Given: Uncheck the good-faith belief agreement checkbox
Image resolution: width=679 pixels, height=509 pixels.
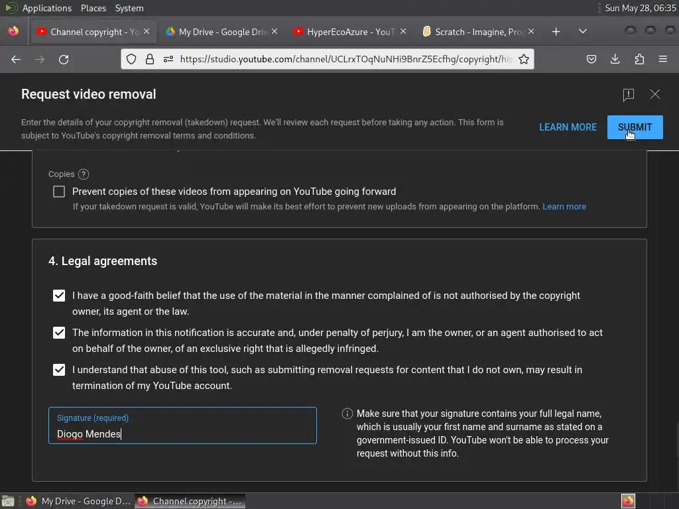Looking at the screenshot, I should click(x=59, y=296).
